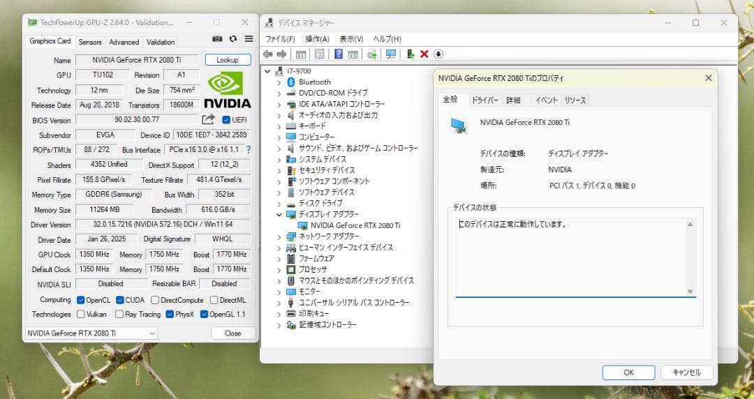Toggle the OpenCL checkbox
The width and height of the screenshot is (754, 399).
point(81,300)
